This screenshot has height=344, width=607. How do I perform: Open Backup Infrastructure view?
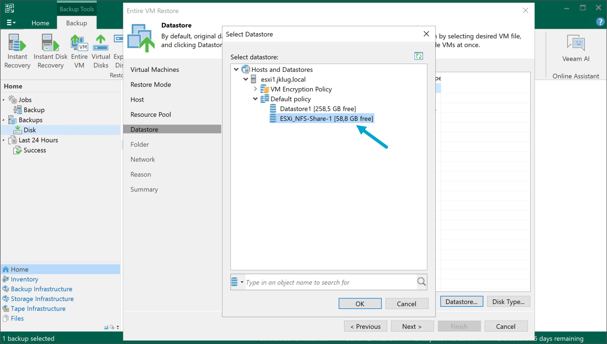(x=41, y=289)
